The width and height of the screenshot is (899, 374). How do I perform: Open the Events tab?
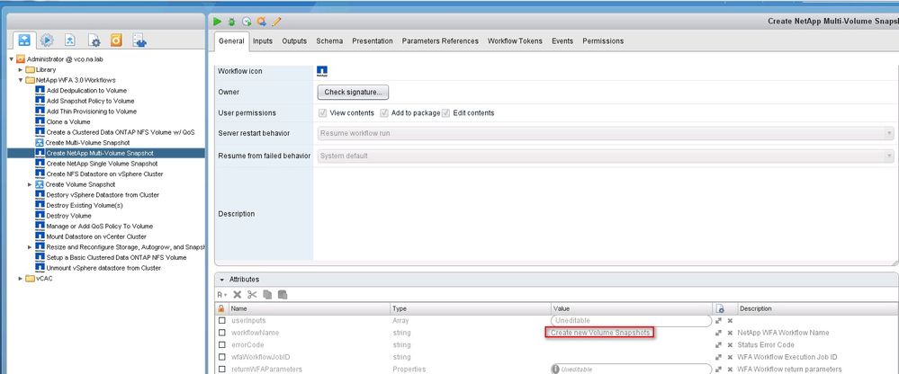(562, 41)
